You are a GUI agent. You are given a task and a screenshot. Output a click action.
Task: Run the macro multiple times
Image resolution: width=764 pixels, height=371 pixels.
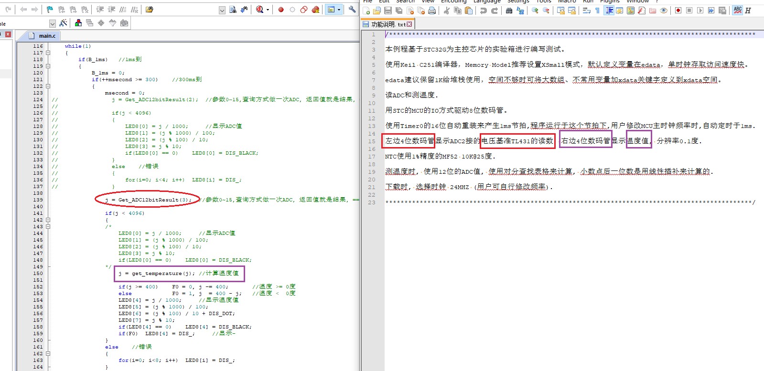(x=711, y=11)
